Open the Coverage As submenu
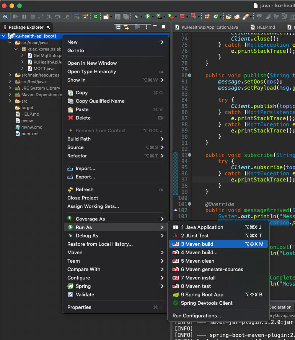Screen dimensions: 295x340 [115, 219]
